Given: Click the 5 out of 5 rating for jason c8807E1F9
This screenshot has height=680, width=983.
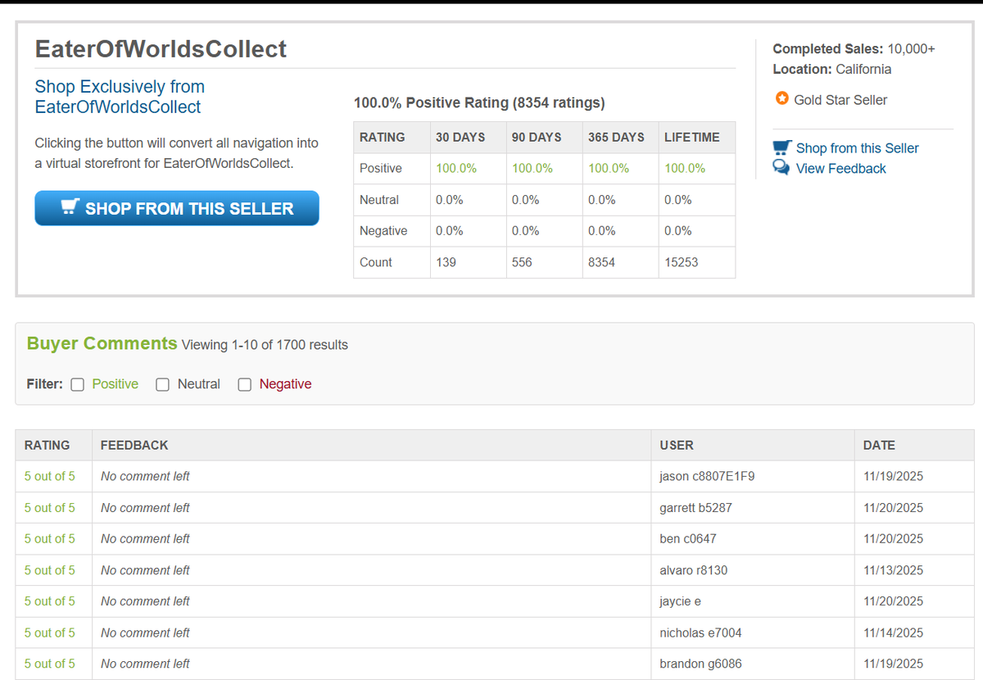Looking at the screenshot, I should tap(49, 476).
